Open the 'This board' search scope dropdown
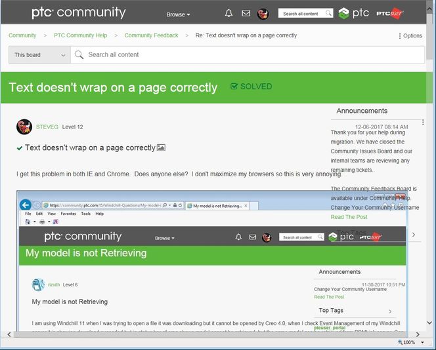The height and width of the screenshot is (350, 436). pyautogui.click(x=39, y=55)
